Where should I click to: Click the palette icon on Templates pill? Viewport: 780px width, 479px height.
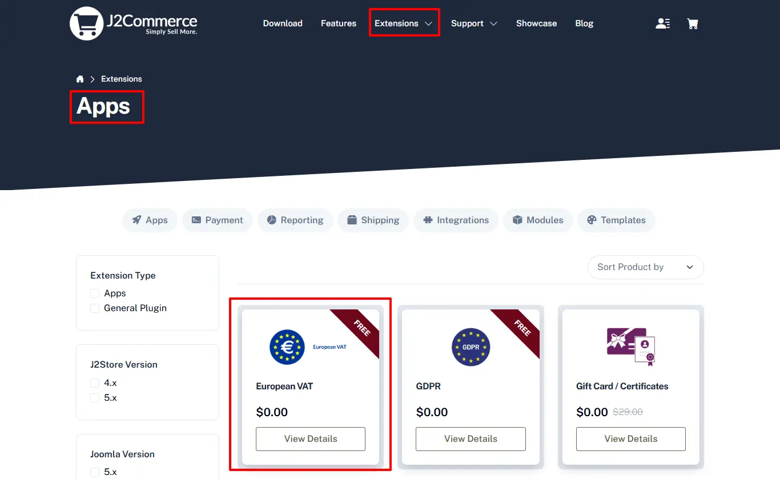point(592,220)
